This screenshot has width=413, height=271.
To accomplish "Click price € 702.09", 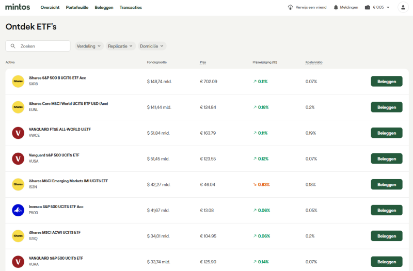I will click(x=209, y=82).
